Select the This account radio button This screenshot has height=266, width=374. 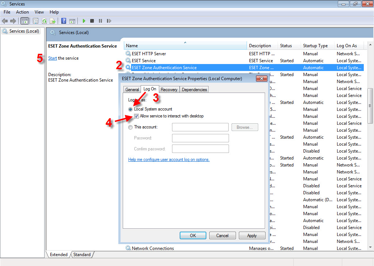130,127
